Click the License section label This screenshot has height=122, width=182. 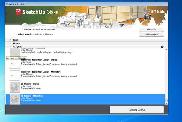coord(16,43)
